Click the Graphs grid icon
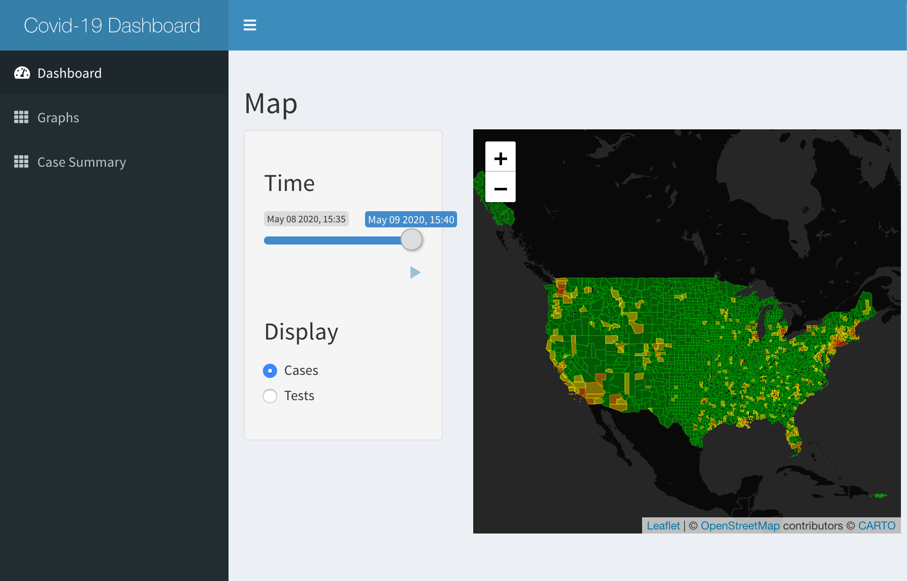907x581 pixels. pos(21,117)
